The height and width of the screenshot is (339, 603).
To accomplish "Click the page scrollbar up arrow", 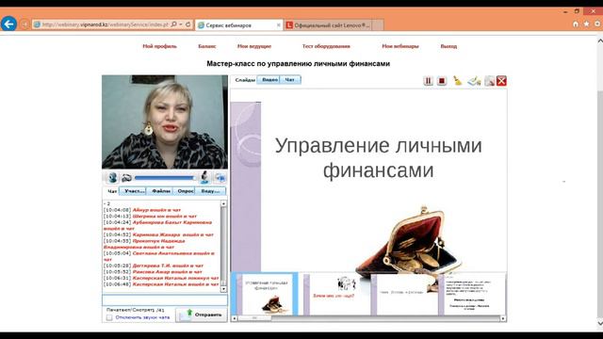I will coord(600,40).
